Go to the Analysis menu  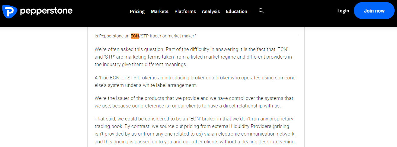[x=211, y=11]
